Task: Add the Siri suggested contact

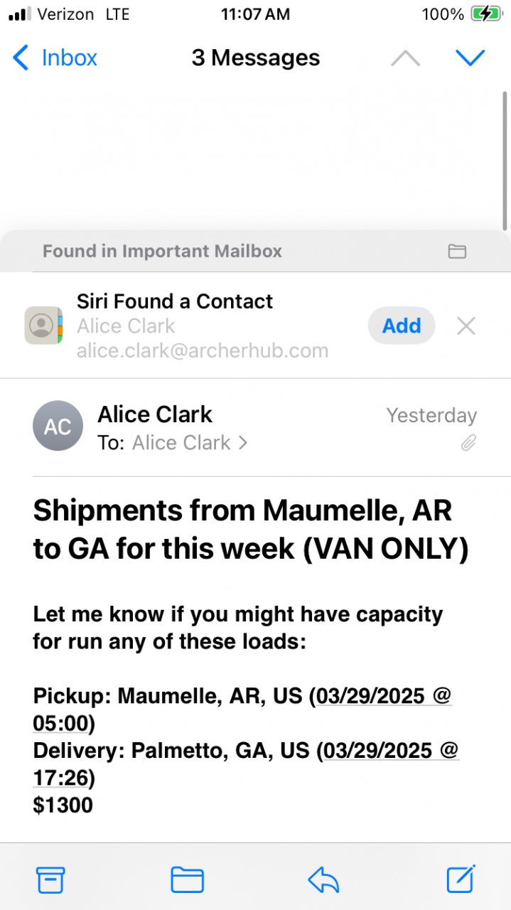Action: pyautogui.click(x=402, y=326)
